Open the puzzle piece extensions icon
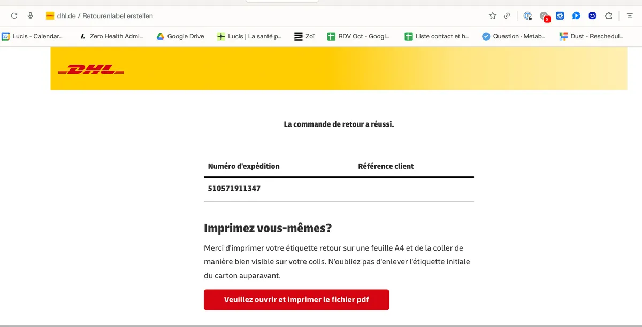Image resolution: width=642 pixels, height=327 pixels. [608, 15]
